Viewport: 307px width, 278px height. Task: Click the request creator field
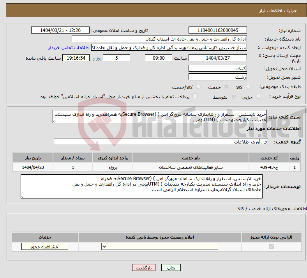click(169, 48)
